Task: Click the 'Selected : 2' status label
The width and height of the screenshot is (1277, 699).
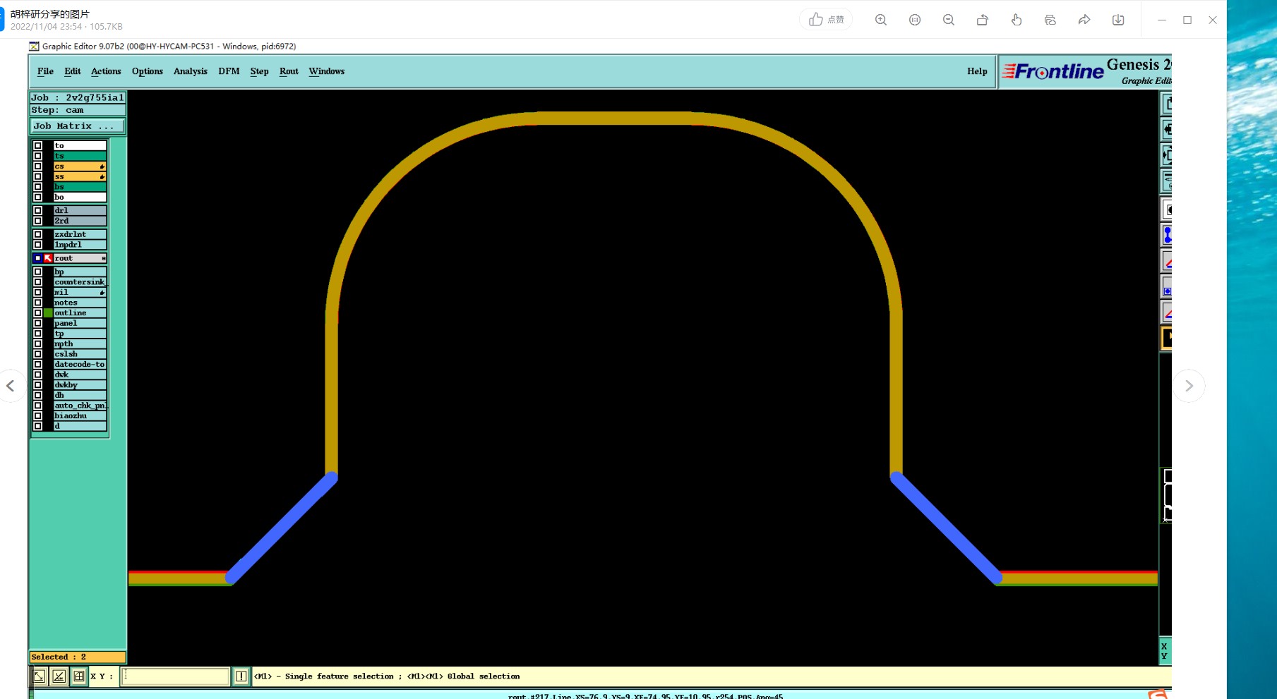Action: pos(77,657)
